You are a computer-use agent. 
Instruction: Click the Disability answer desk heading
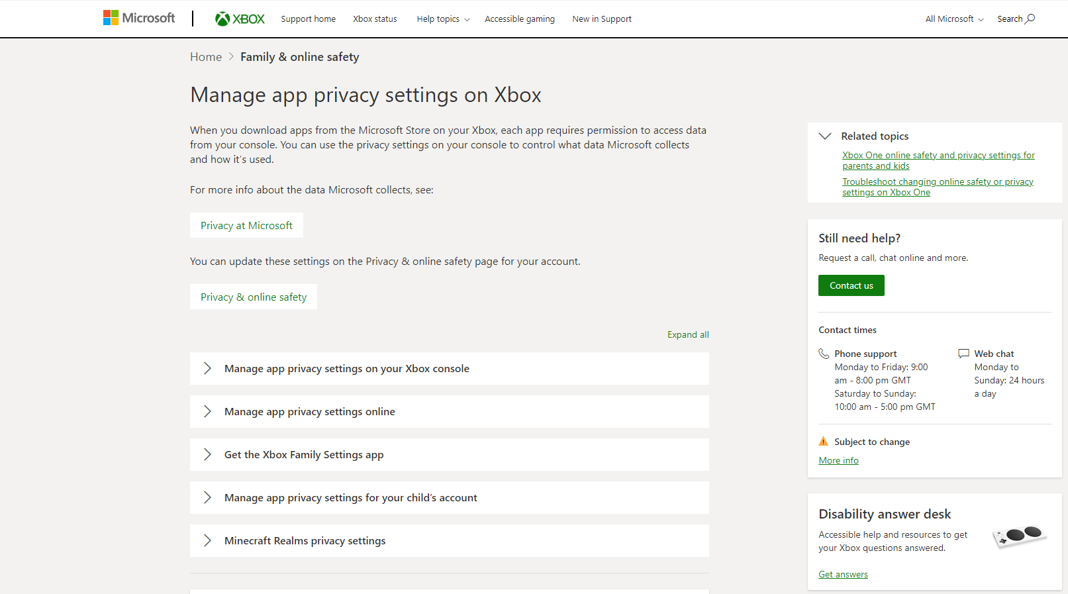point(885,514)
